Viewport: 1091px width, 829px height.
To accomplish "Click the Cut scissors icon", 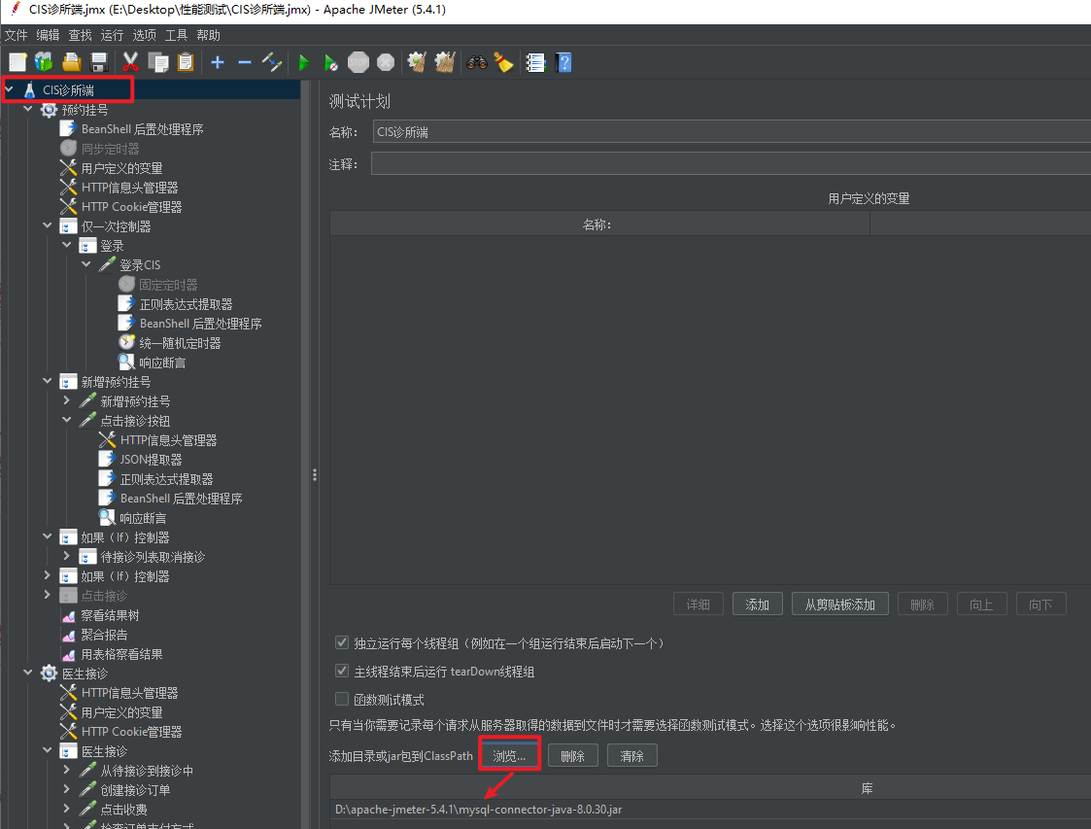I will pyautogui.click(x=130, y=62).
